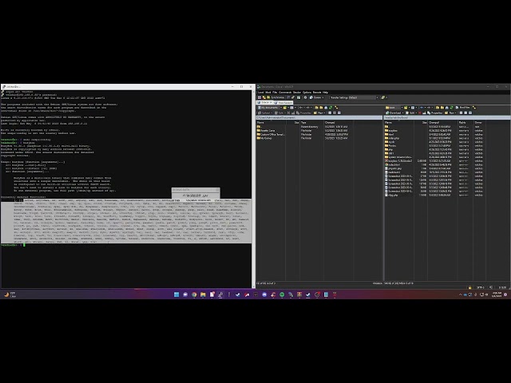Open the New dropdown in remote panel
This screenshot has height=383, width=511.
pyautogui.click(x=450, y=113)
